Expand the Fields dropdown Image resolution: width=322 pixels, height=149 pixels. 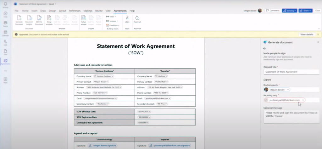pos(111,17)
